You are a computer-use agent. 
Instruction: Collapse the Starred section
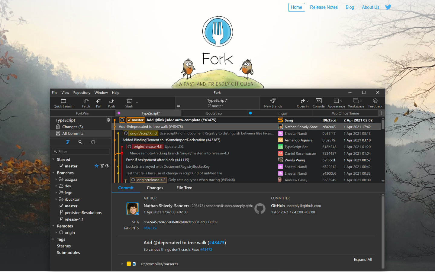(53, 159)
